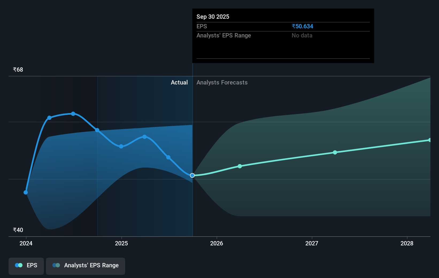Toggle the Analysts' EPS Range legend item

(85, 266)
